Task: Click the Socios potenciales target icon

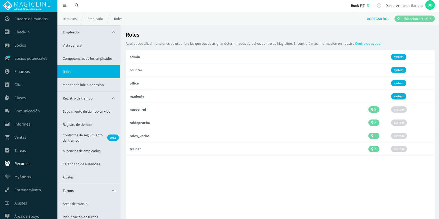Action: pos(7,58)
